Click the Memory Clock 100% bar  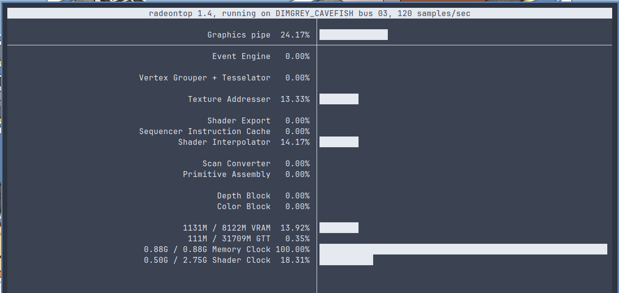pyautogui.click(x=463, y=249)
